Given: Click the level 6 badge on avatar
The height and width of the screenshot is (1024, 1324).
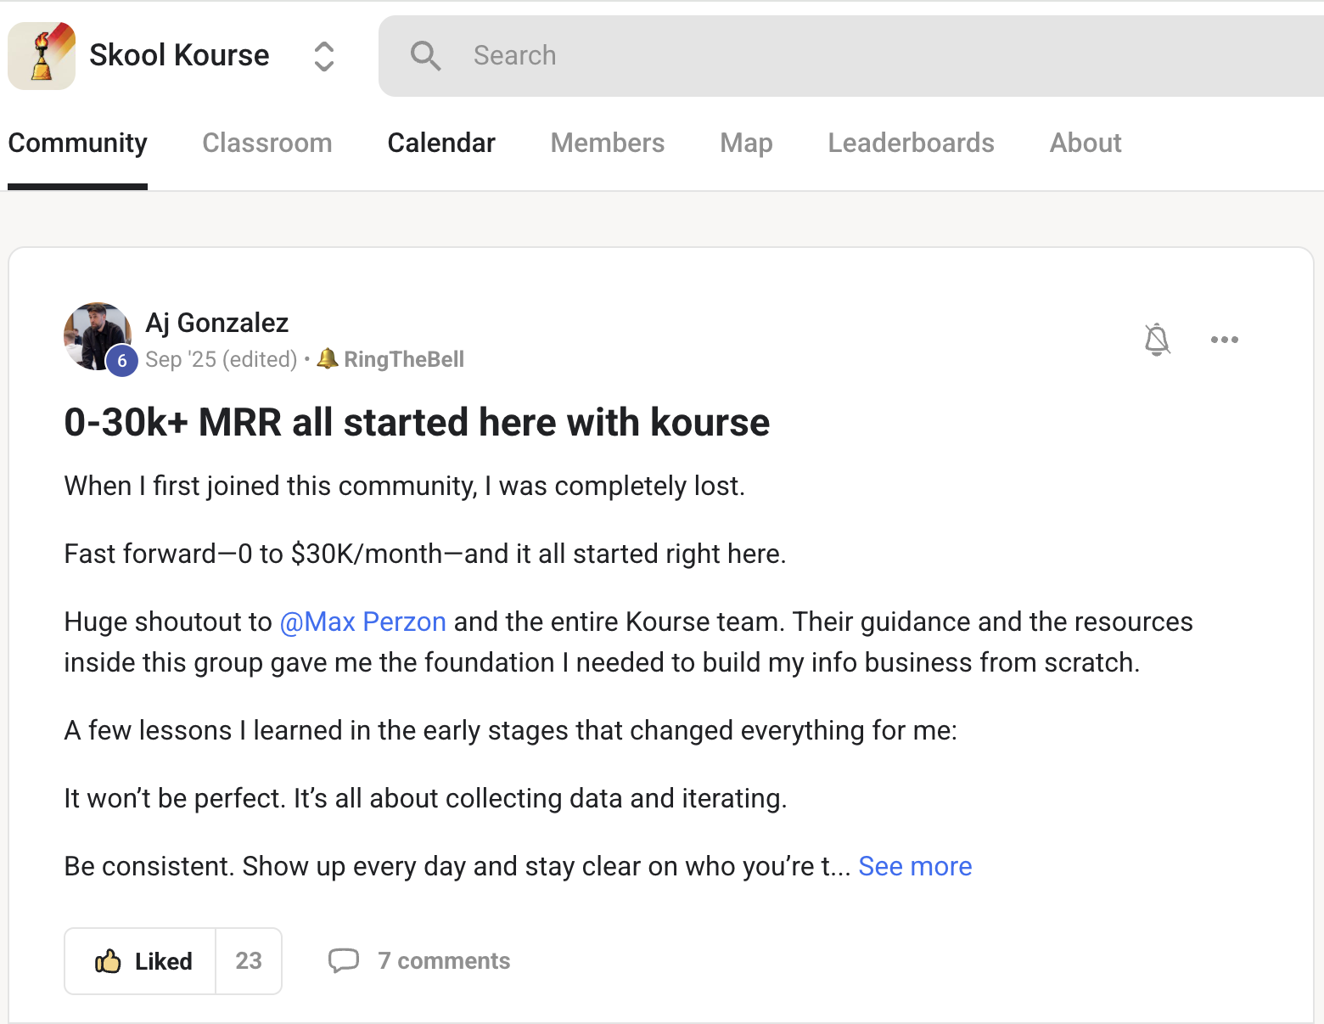Looking at the screenshot, I should pos(122,360).
